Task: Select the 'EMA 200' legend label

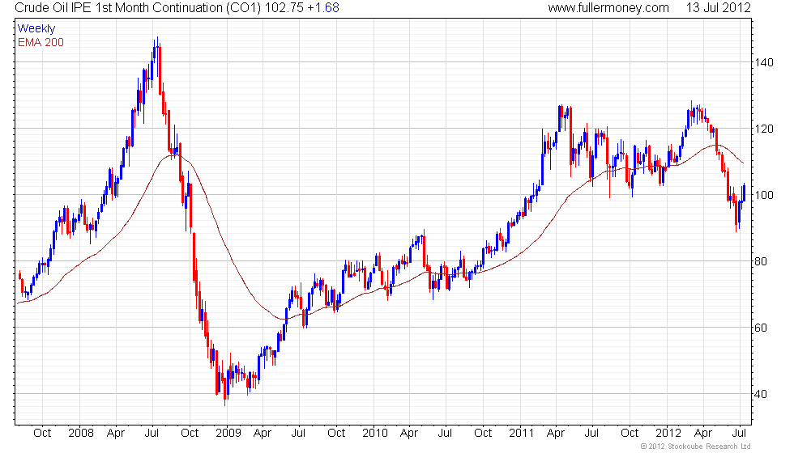Action: 41,42
